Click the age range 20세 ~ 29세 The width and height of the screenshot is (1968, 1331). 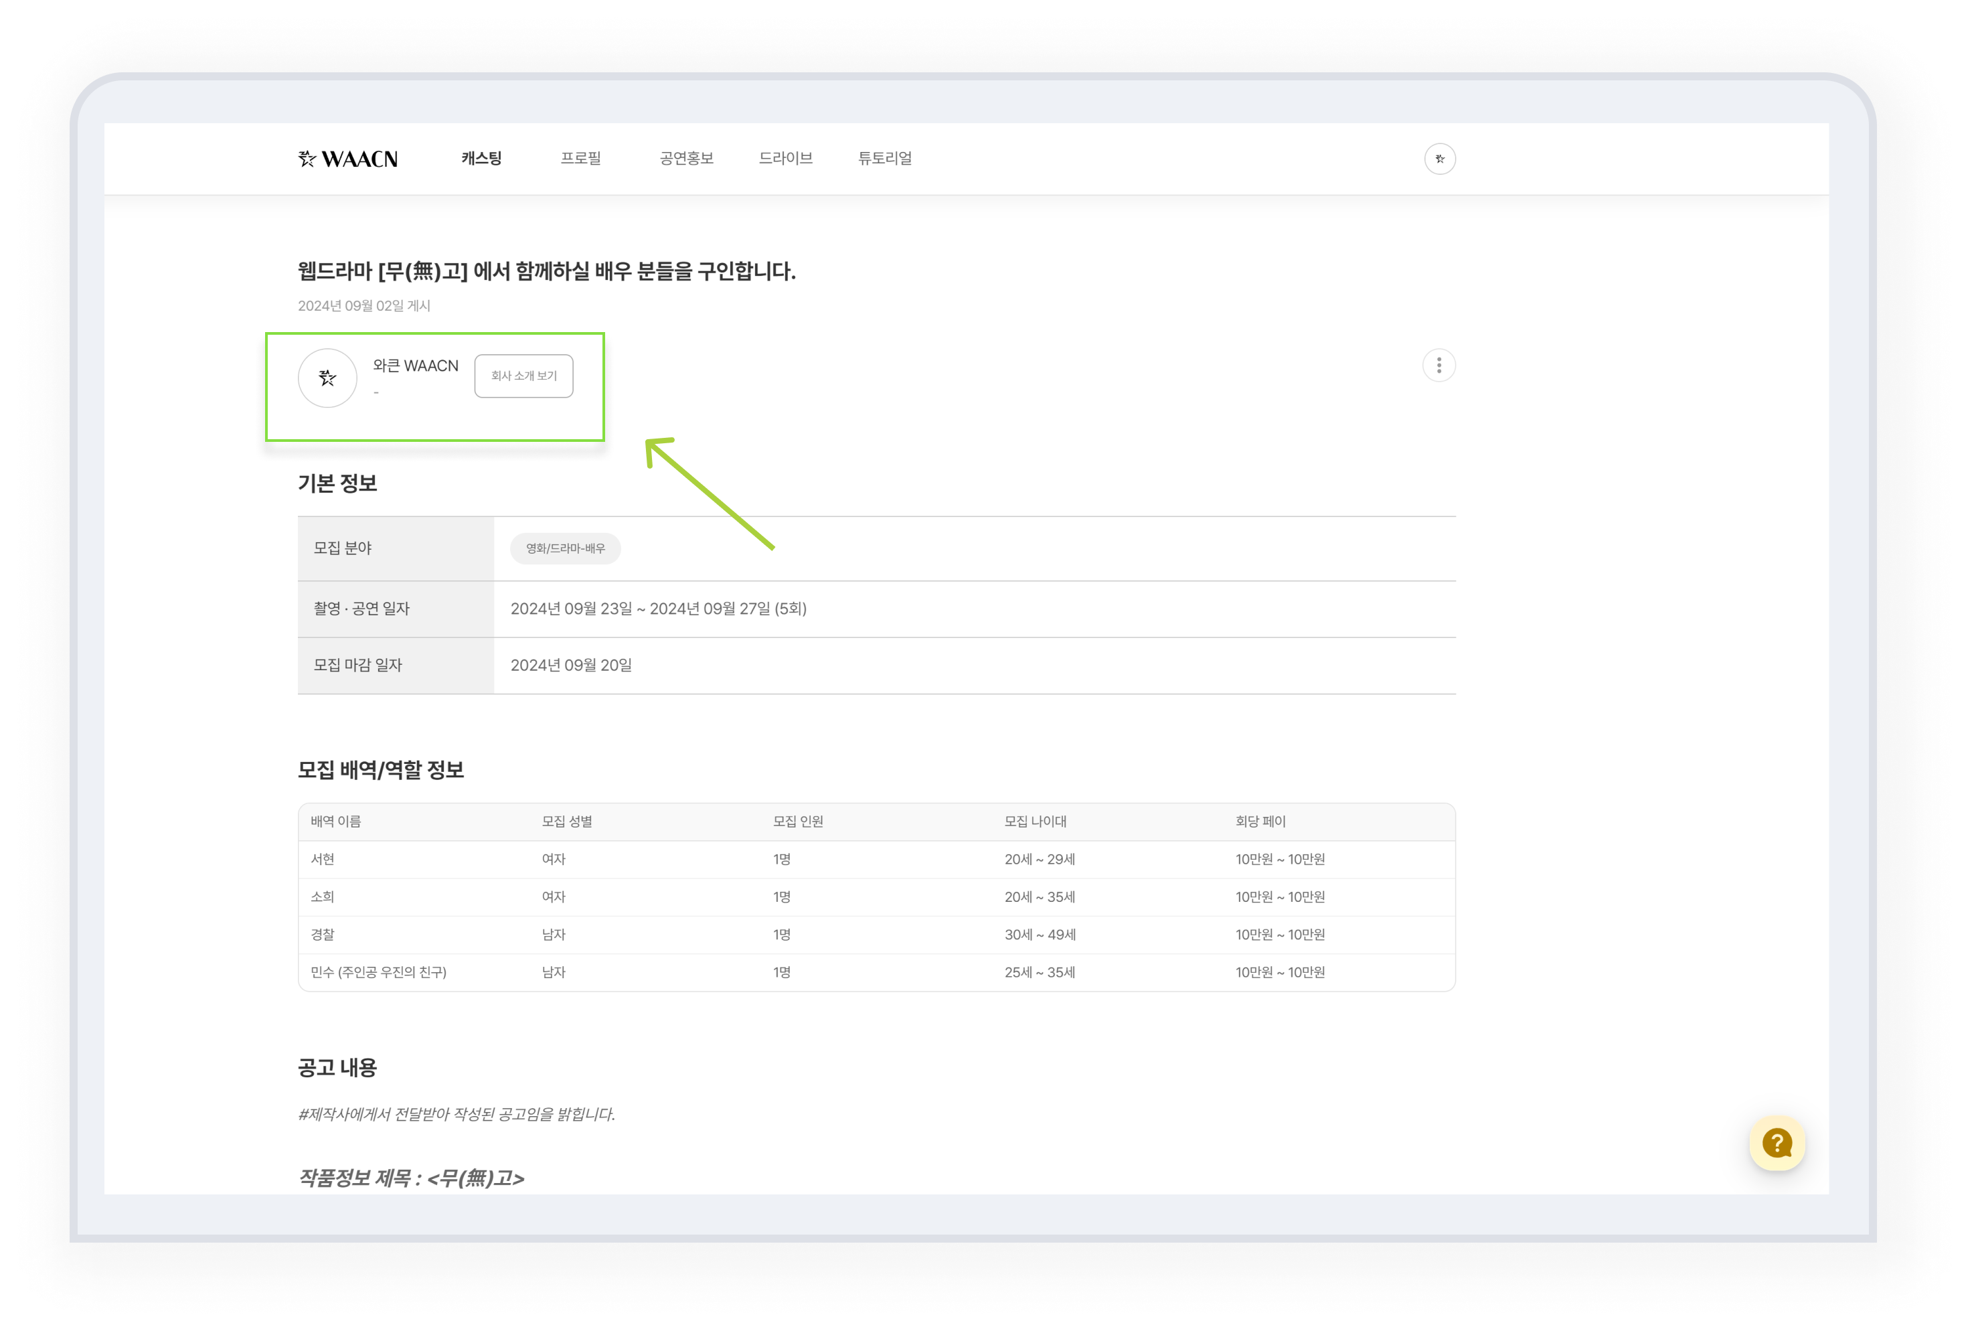point(1039,859)
